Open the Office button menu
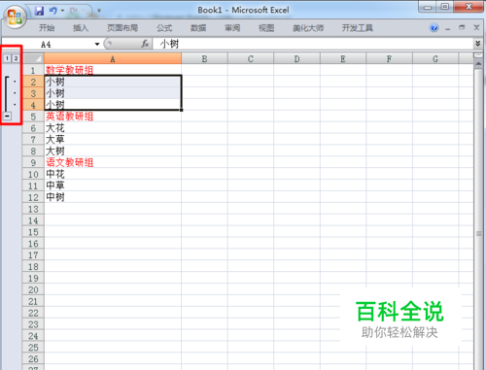This screenshot has width=486, height=370. point(15,17)
